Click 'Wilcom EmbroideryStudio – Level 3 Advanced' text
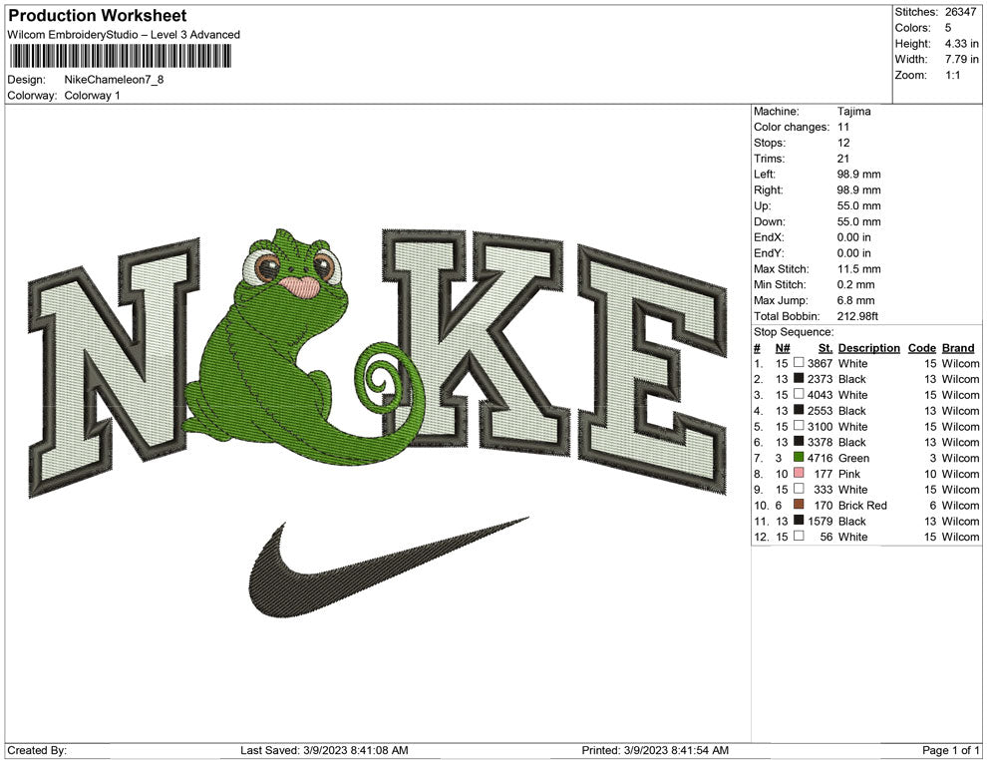The height and width of the screenshot is (760, 987). [124, 35]
